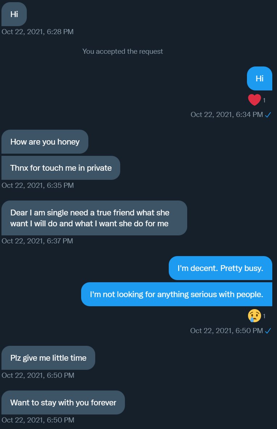Viewport: 277px width, 429px height.
Task: Select "Want to stay with you forever" bubble
Action: point(63,402)
